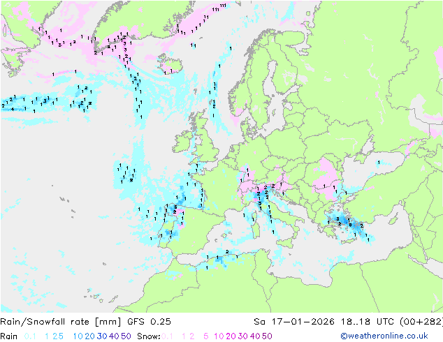Pick the Snow 5 legend value

tap(206, 336)
